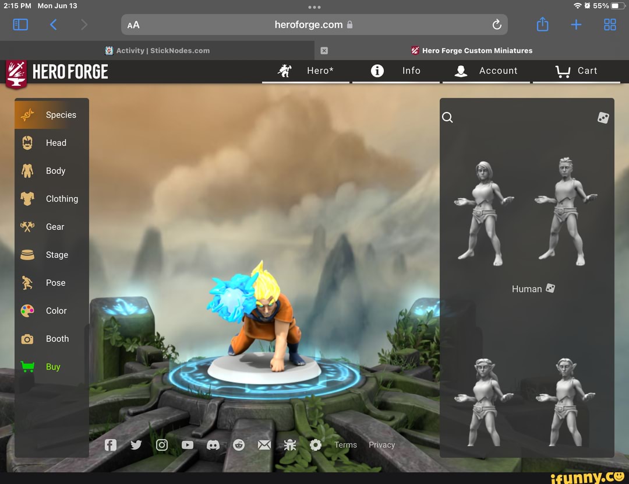Screen dimensions: 629x484
Task: Select the Head customization tool
Action: coord(51,143)
